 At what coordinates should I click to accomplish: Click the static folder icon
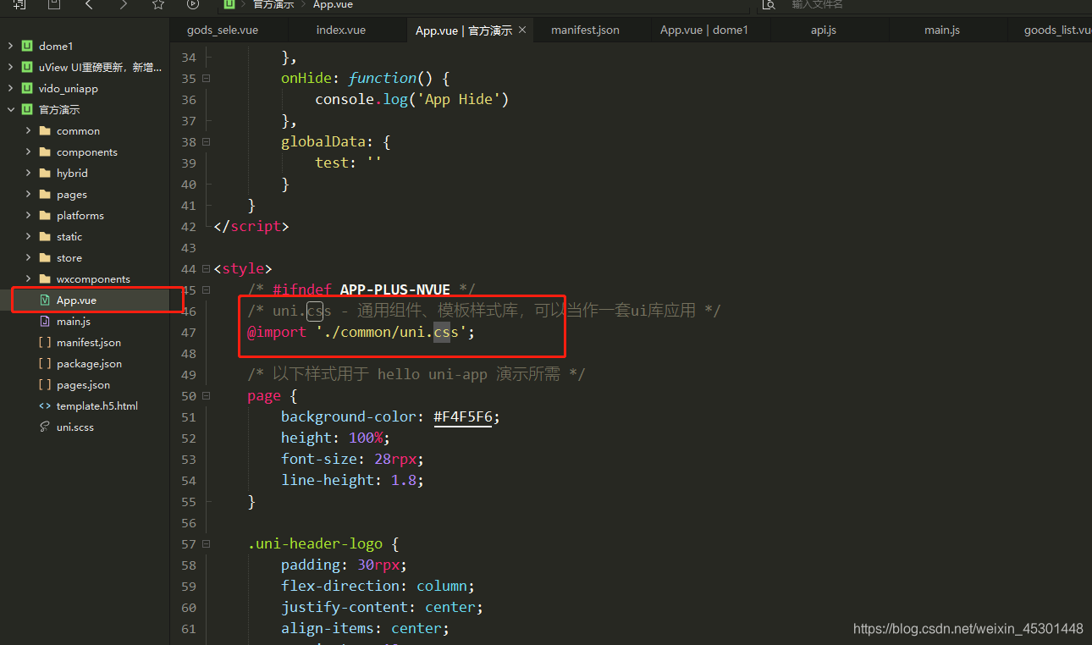45,236
